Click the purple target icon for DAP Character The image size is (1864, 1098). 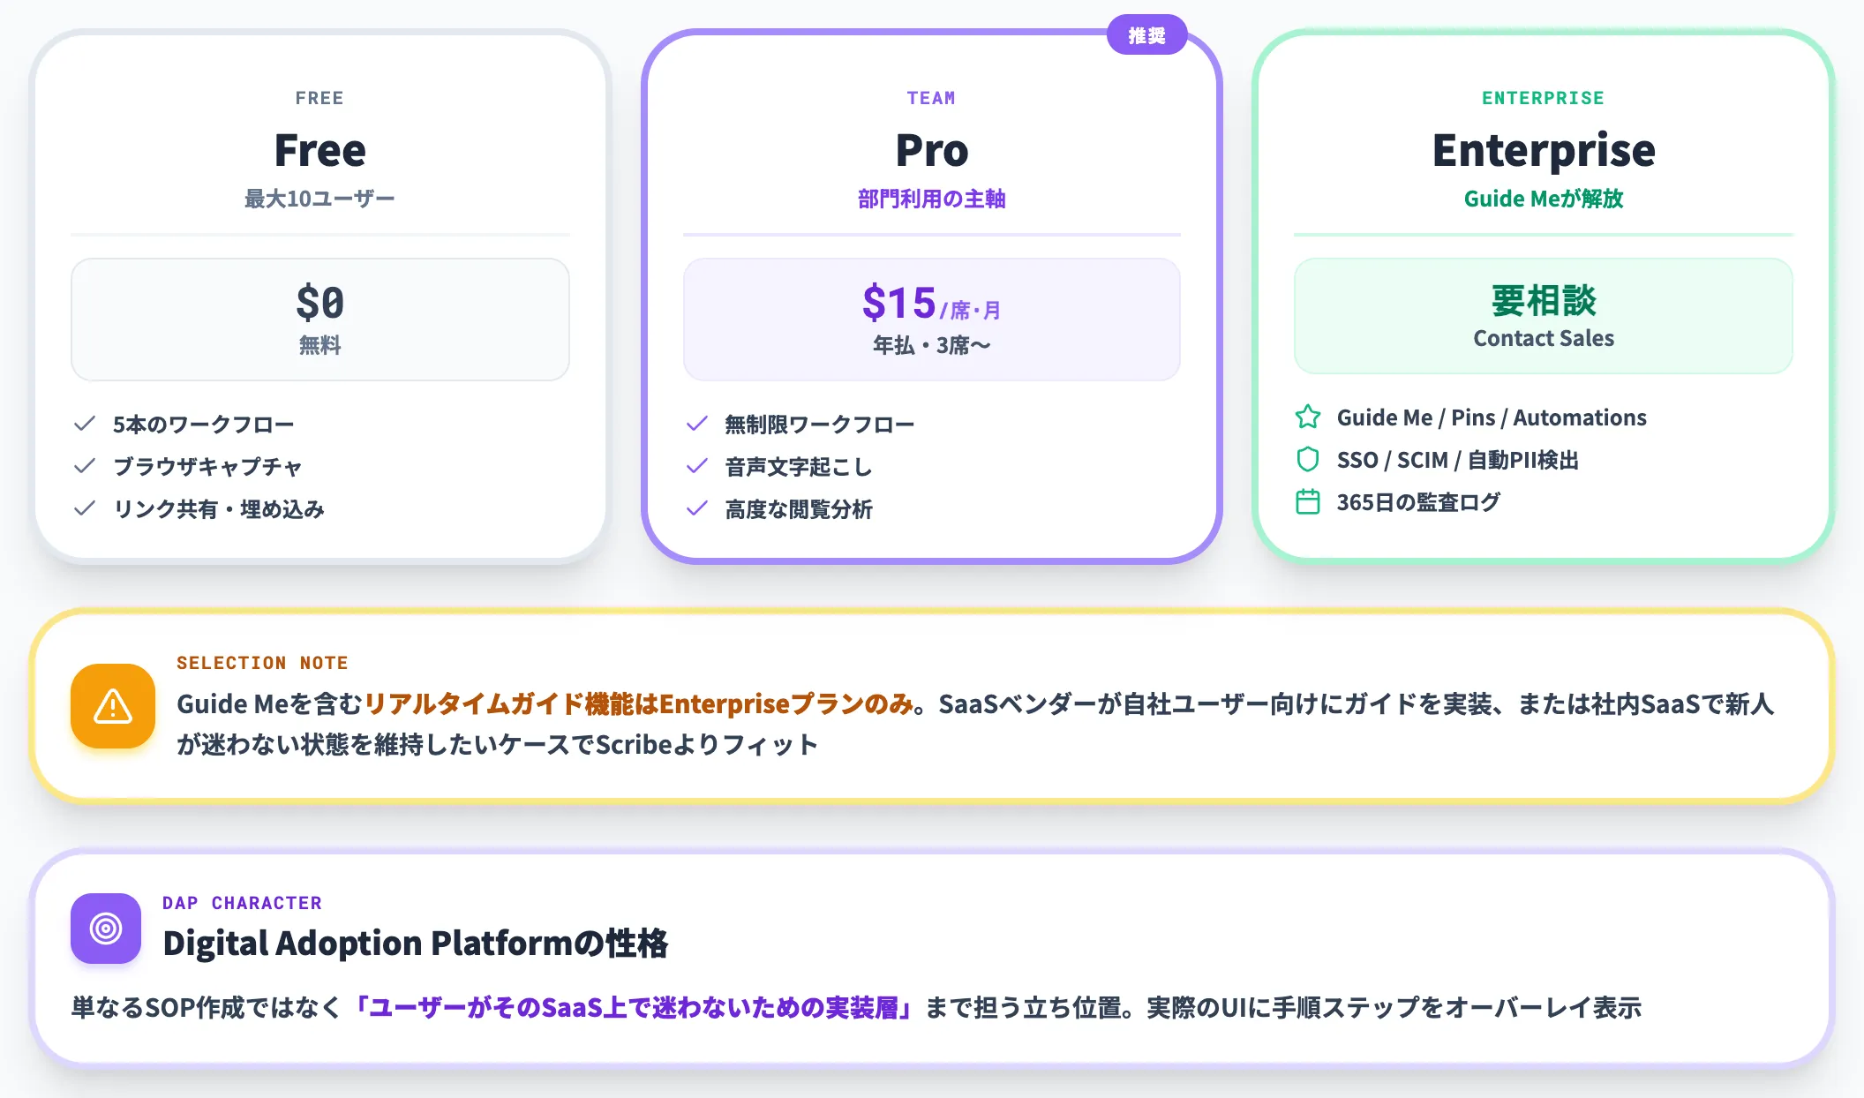(x=106, y=929)
